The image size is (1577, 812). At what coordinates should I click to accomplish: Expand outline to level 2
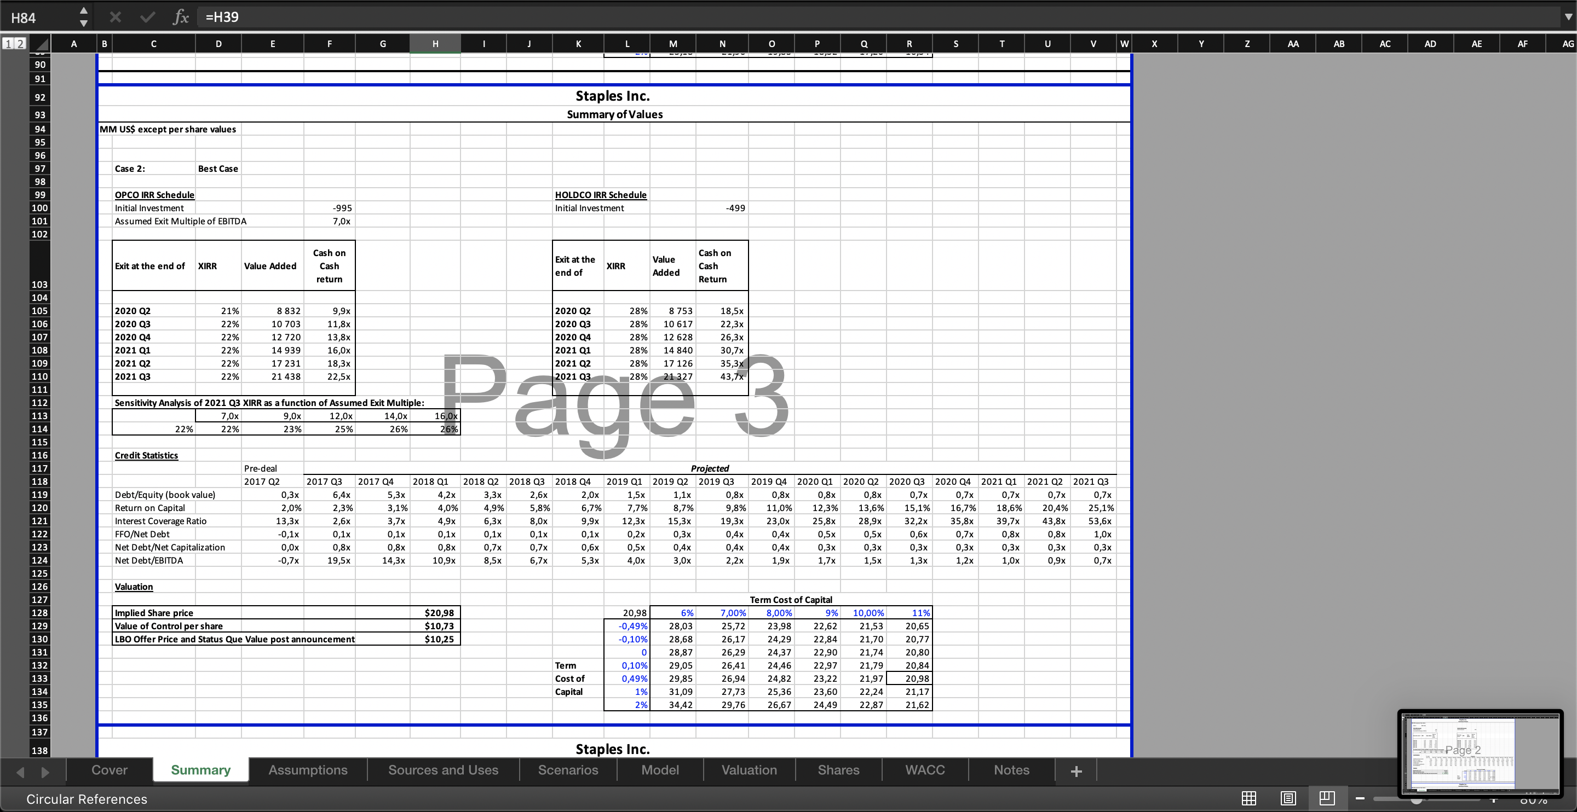point(20,43)
